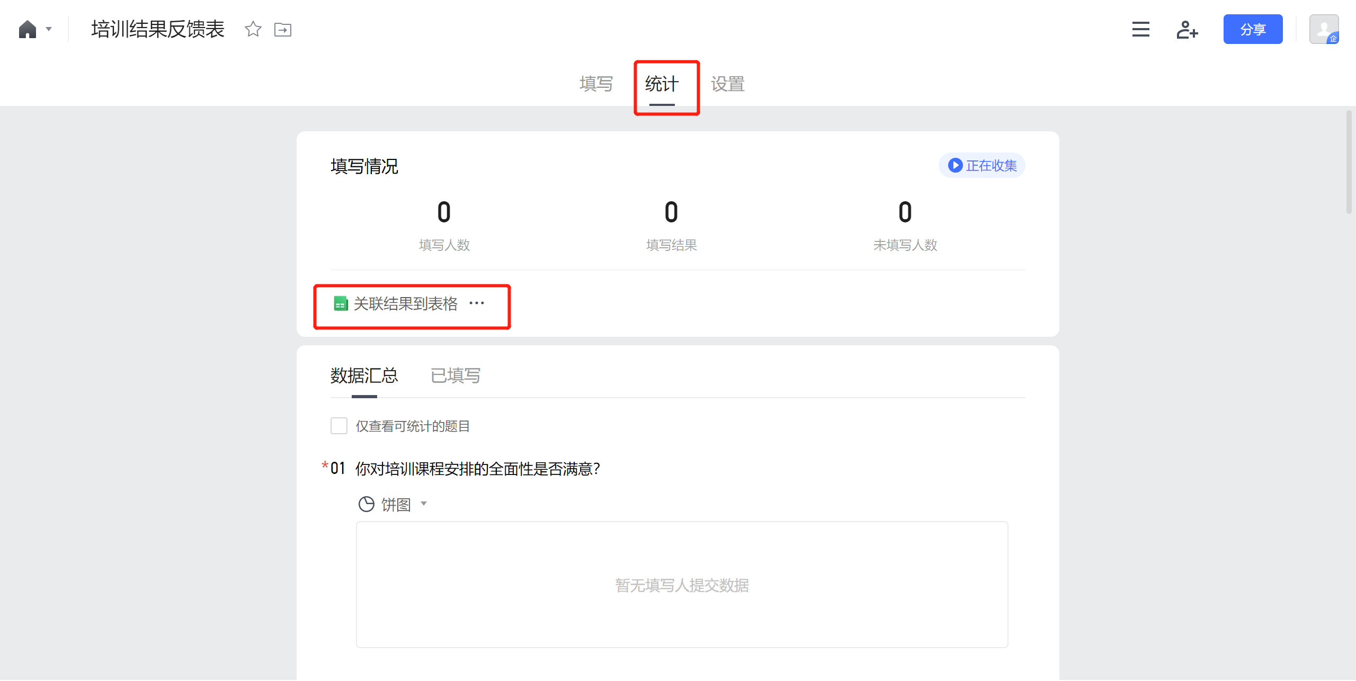
Task: Open the 设置 tab
Action: tap(727, 84)
